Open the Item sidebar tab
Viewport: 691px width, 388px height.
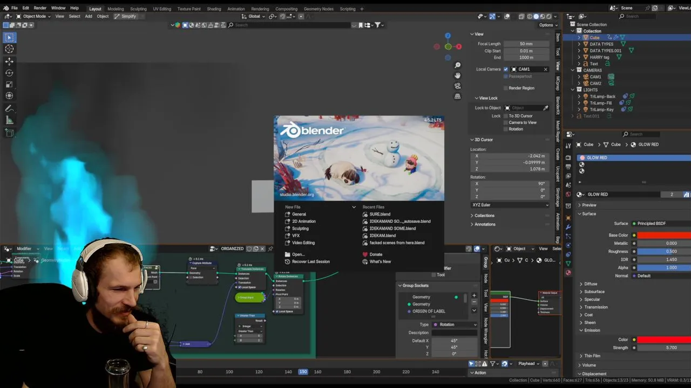pos(558,37)
